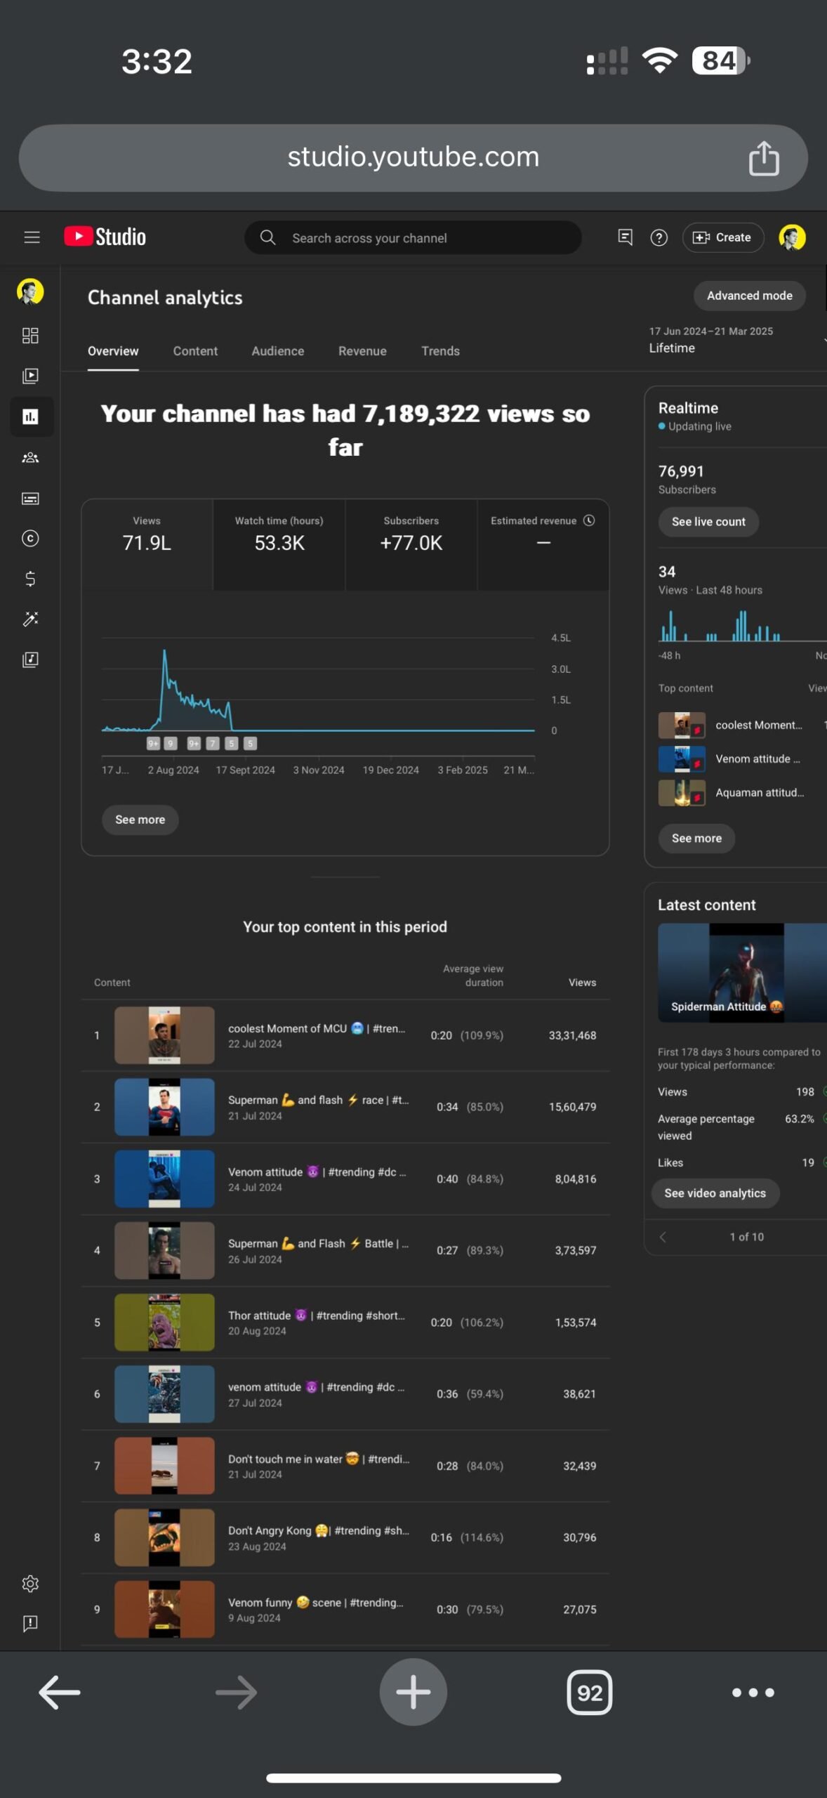Screen dimensions: 827x1798
Task: Open the Earn dollar icon in sidebar
Action: (x=30, y=579)
